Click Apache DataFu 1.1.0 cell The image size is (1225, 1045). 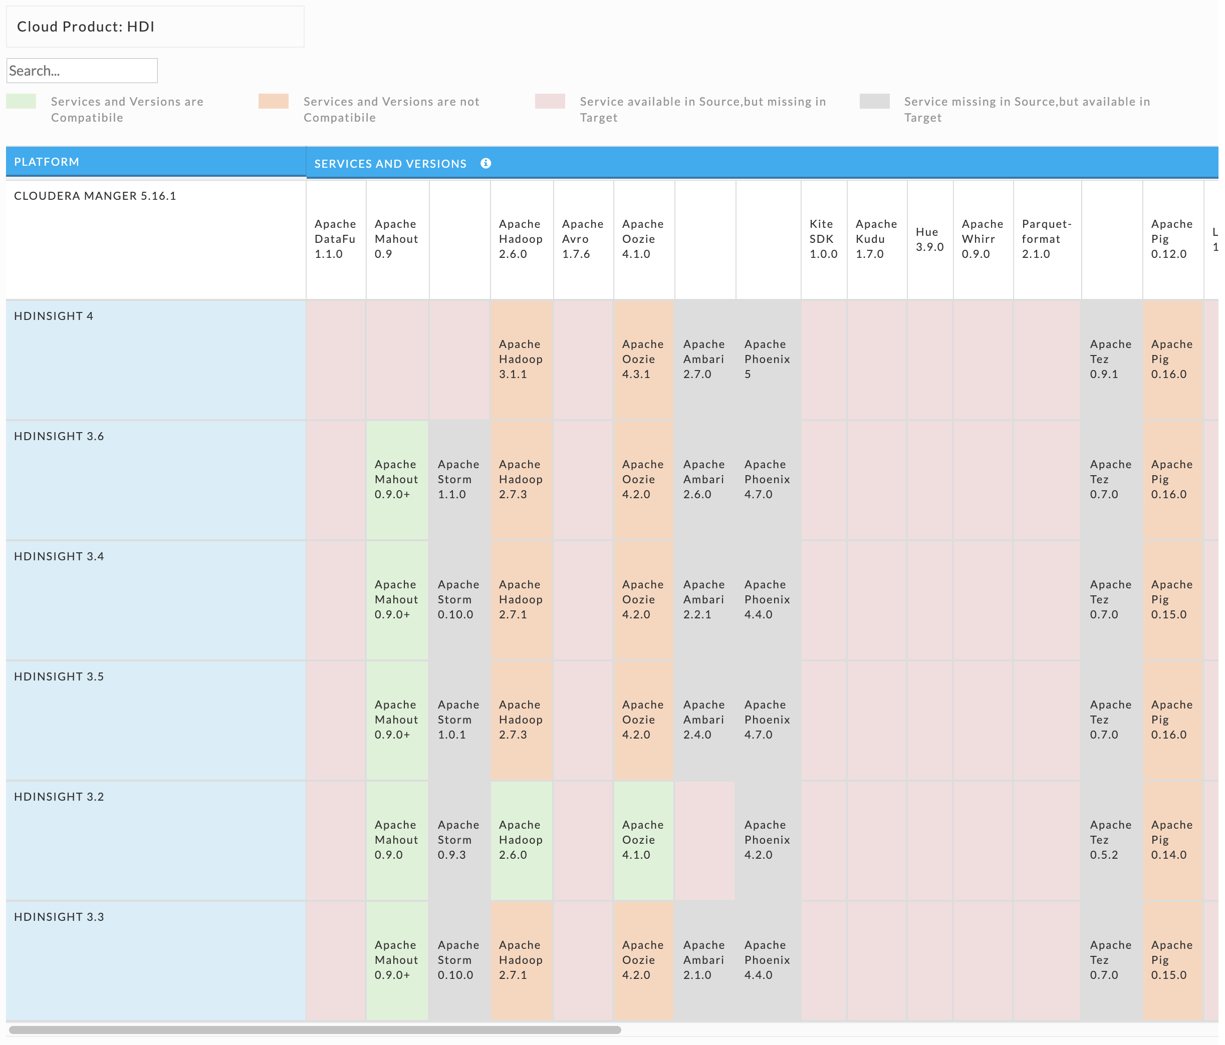click(336, 239)
